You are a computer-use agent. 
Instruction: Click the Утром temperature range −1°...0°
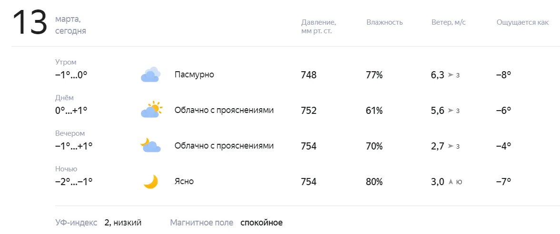(x=71, y=75)
